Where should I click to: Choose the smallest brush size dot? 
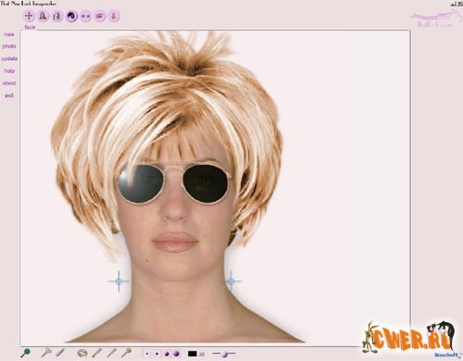point(147,354)
